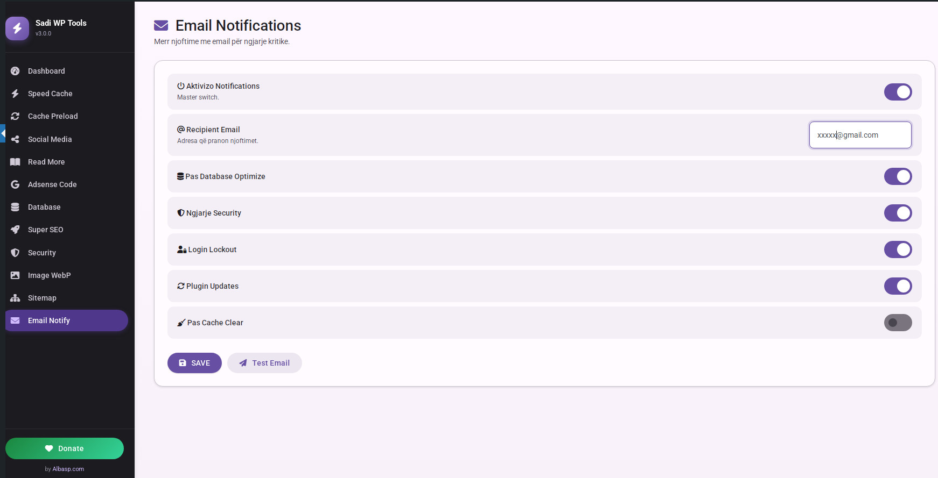Click the Super SEO rocket icon
Screen dimensions: 938x478
[15, 230]
